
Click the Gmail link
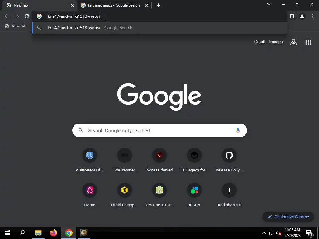point(259,42)
